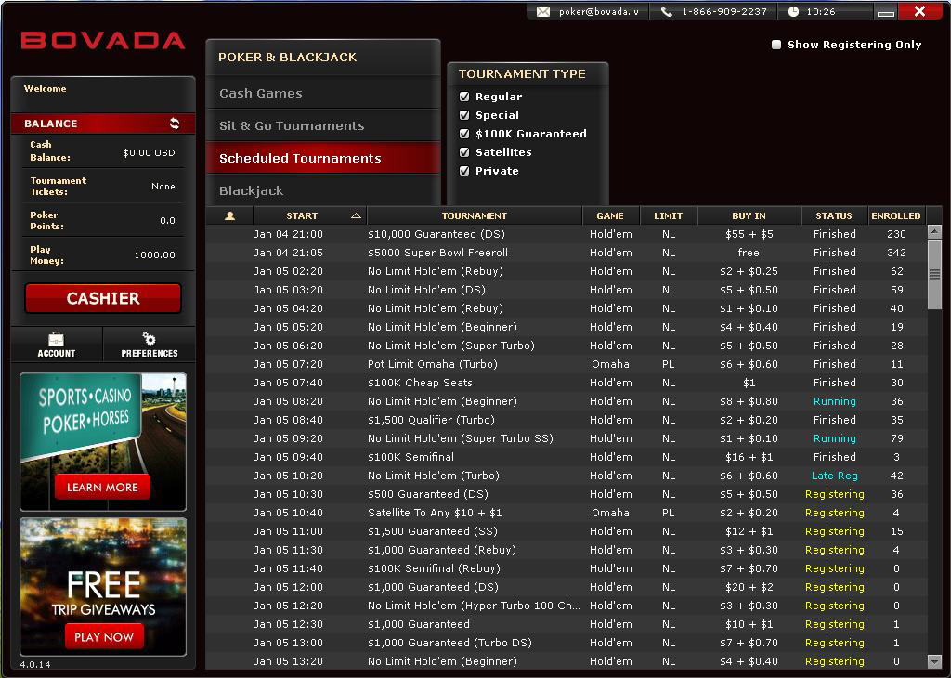Viewport: 951px width, 678px height.
Task: Click scrollbar down arrow in tournament list
Action: pyautogui.click(x=934, y=661)
